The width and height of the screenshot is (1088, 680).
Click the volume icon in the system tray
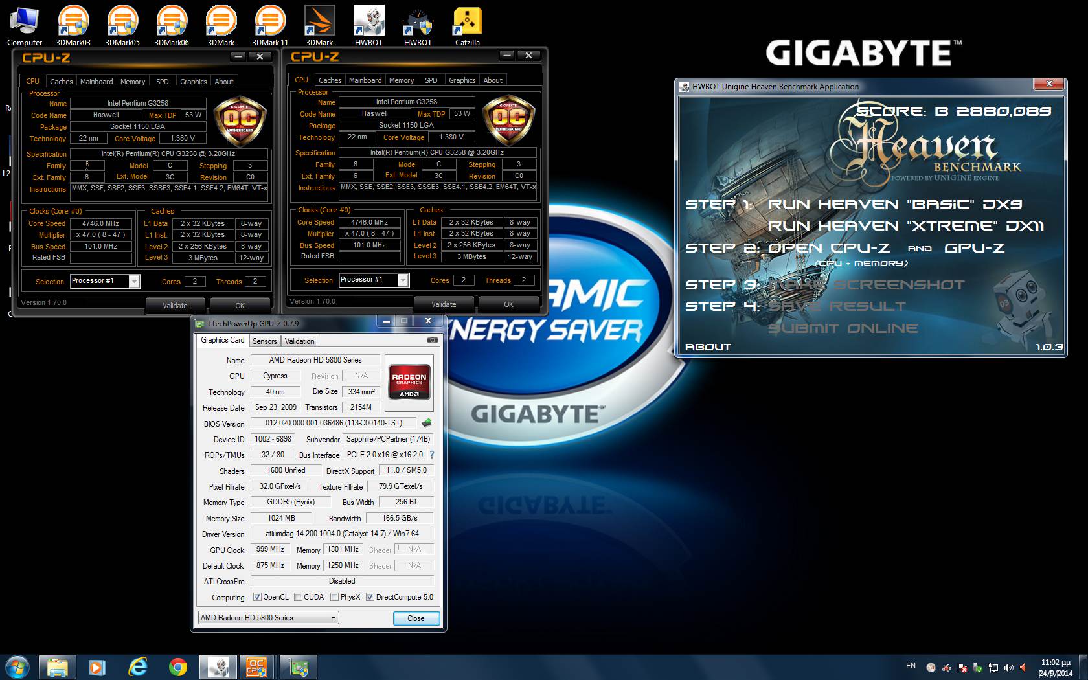coord(1008,667)
